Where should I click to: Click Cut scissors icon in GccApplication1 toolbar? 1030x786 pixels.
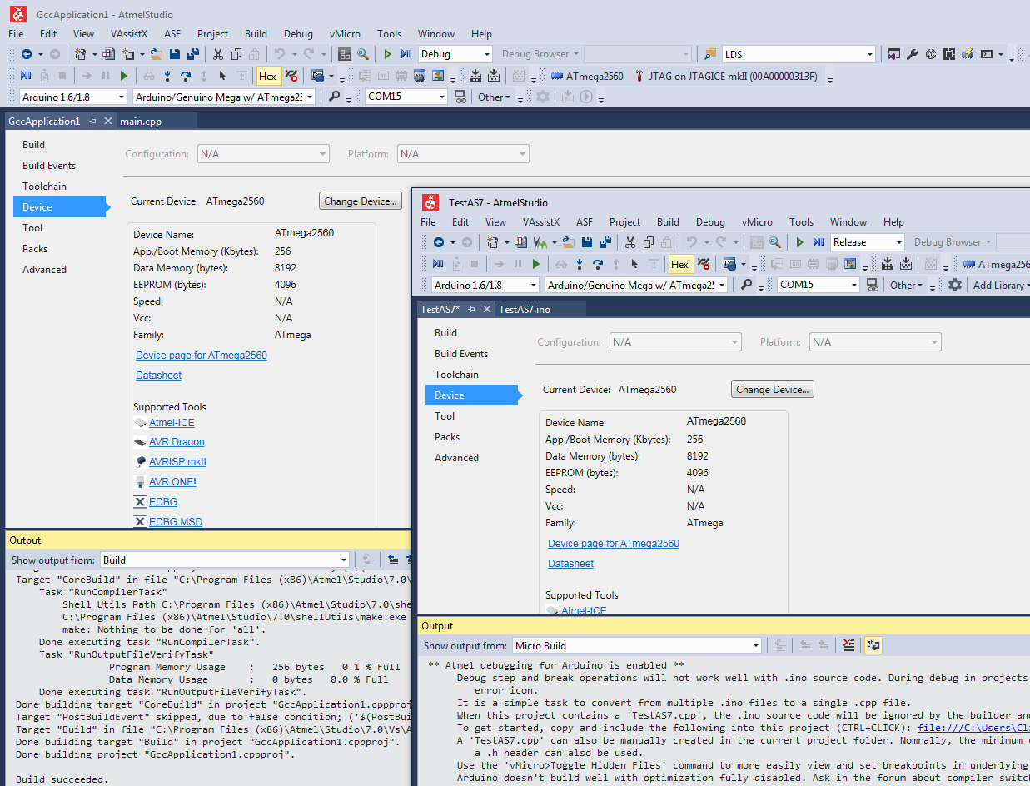pos(217,54)
